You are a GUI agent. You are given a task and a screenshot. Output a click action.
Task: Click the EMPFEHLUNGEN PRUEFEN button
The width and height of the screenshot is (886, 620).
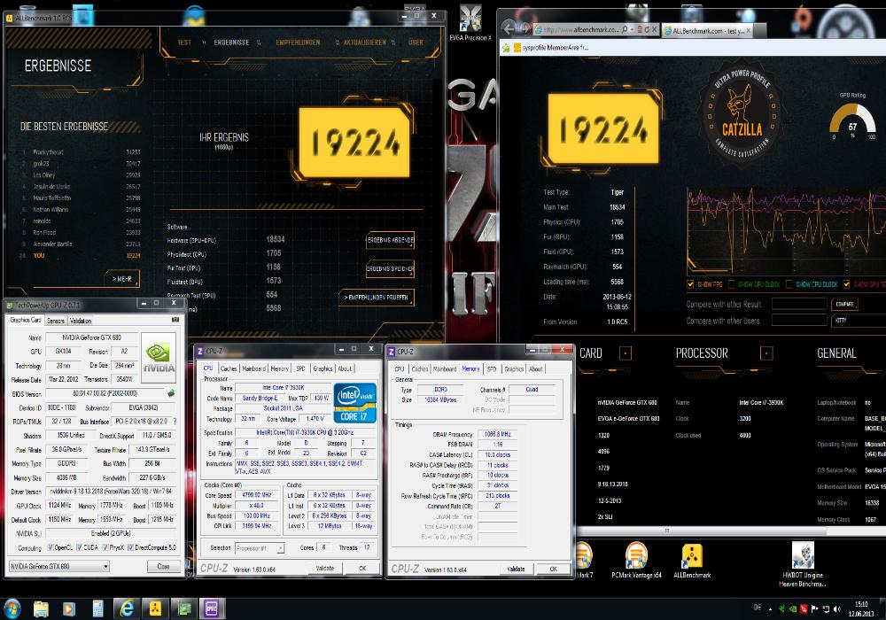[377, 297]
